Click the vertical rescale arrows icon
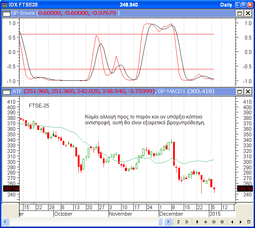 [x=197, y=222]
